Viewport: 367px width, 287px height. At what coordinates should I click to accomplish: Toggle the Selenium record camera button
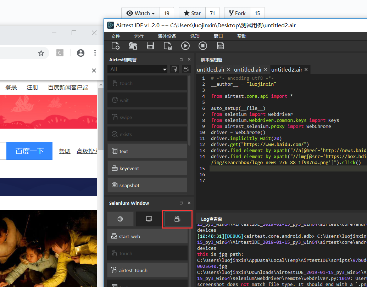pyautogui.click(x=177, y=219)
